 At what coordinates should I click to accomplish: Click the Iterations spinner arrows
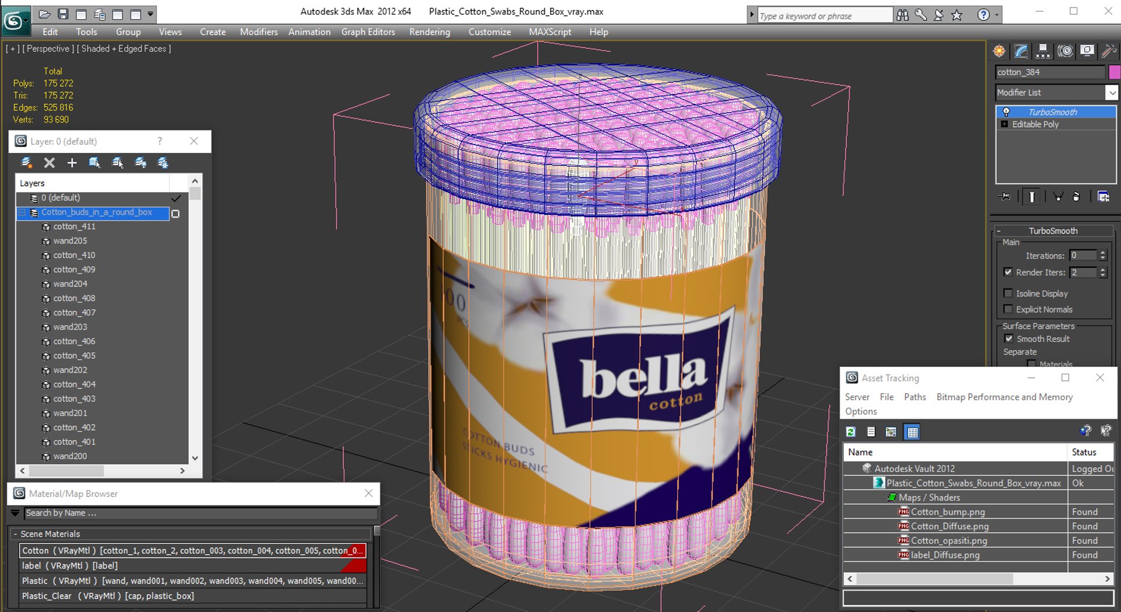click(x=1102, y=256)
